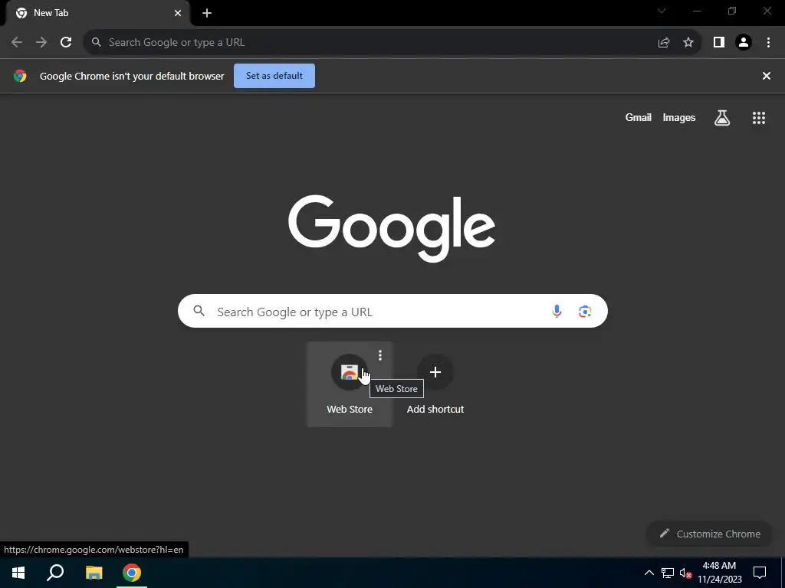Go forward with the forward arrow
Image resolution: width=785 pixels, height=588 pixels.
[x=41, y=42]
